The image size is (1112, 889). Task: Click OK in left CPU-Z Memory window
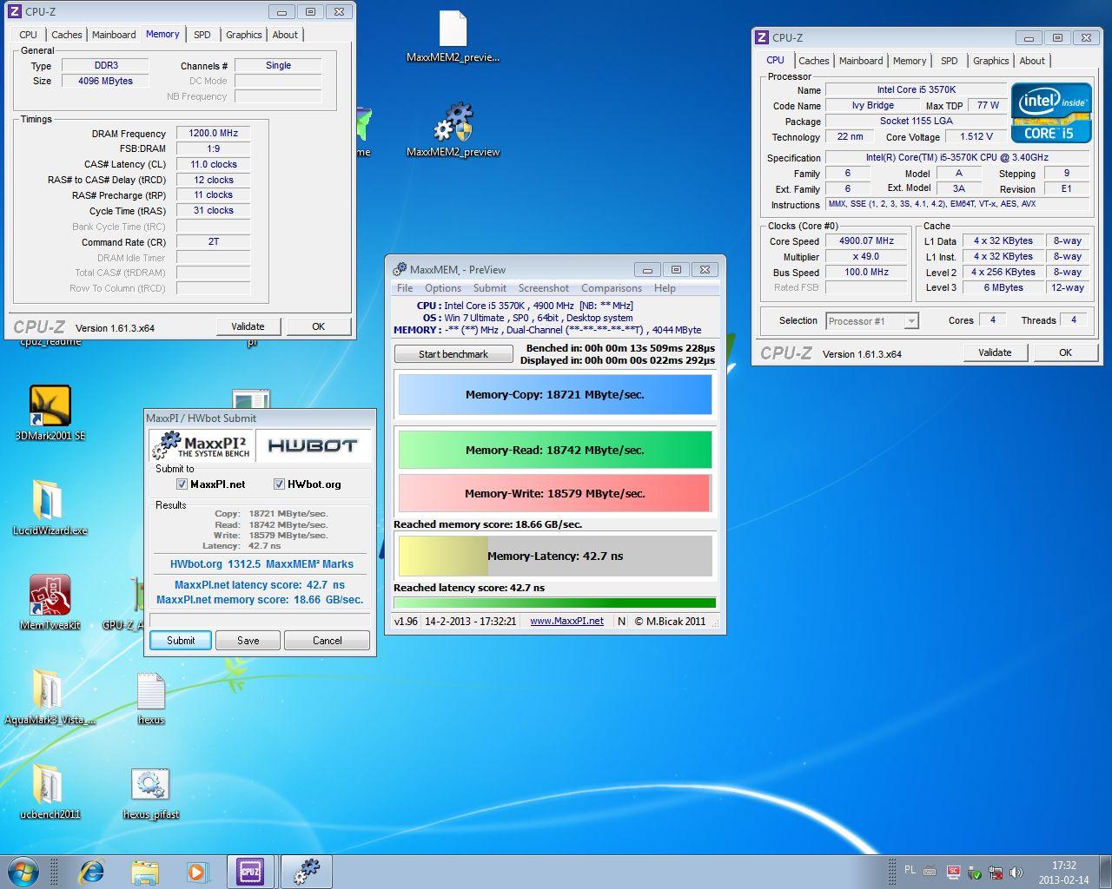[x=319, y=326]
